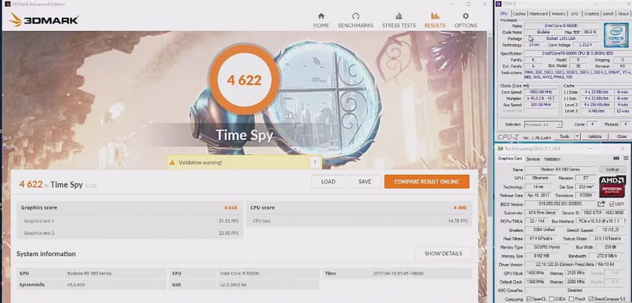This screenshot has height=303, width=632.
Task: Click the BIOS export share icon
Action: coord(602,204)
